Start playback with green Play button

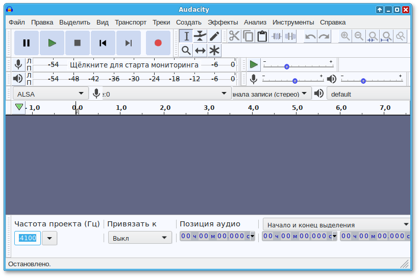52,43
